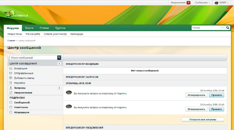This screenshot has width=234, height=130.
Task: Open the Корзина trash icon
Action: 11,83
